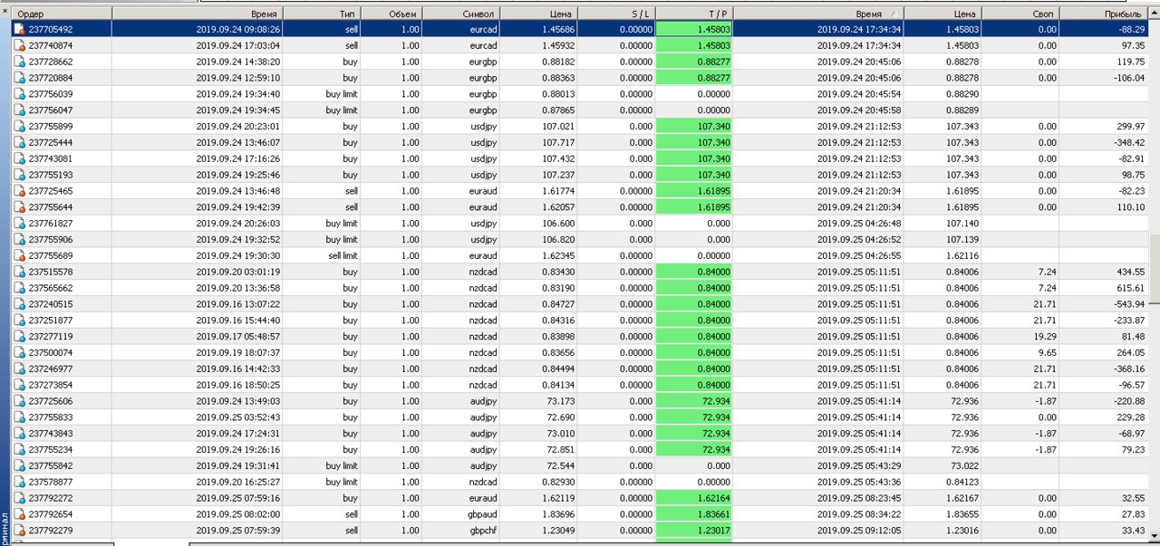Click the order icon beside 237792272
Image resolution: width=1160 pixels, height=546 pixels.
19,498
